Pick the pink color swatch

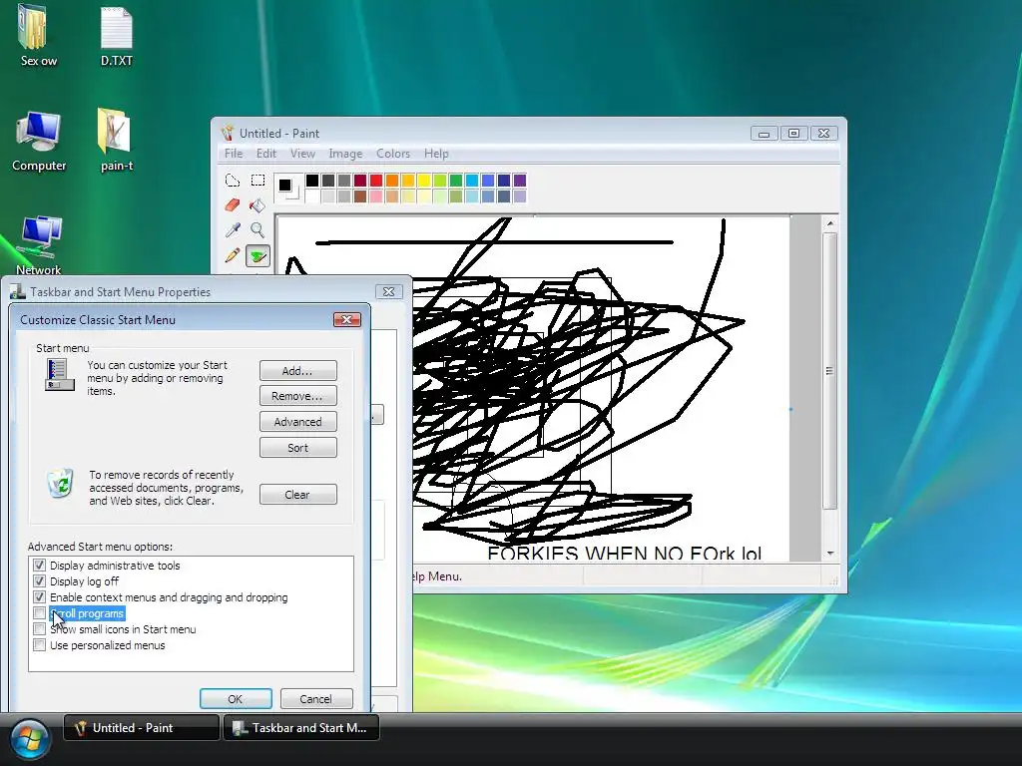pyautogui.click(x=376, y=195)
